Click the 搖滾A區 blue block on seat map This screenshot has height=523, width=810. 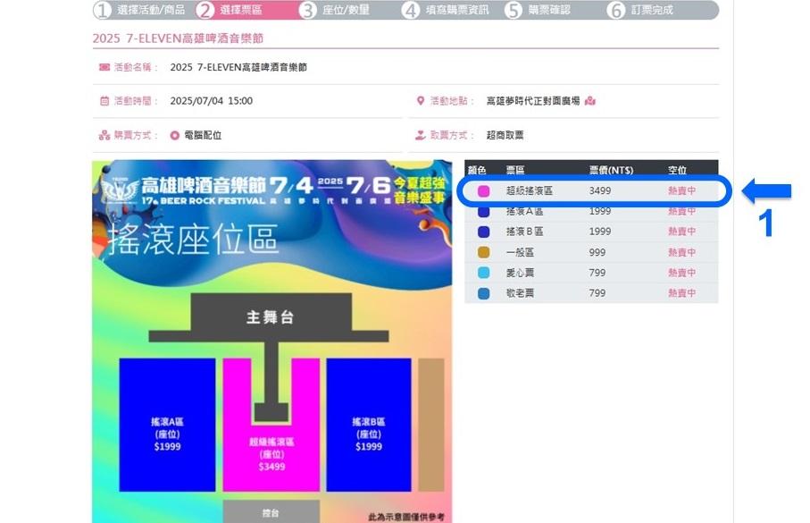167,425
